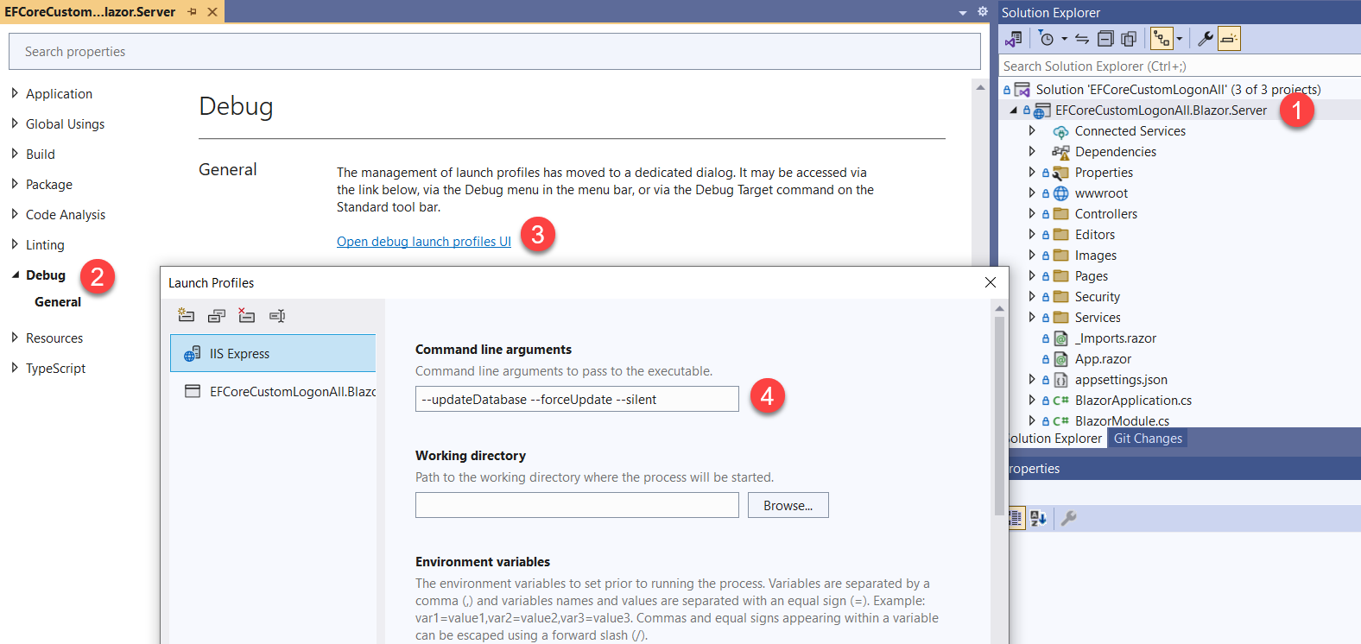Expand the Services folder

[x=1032, y=318]
